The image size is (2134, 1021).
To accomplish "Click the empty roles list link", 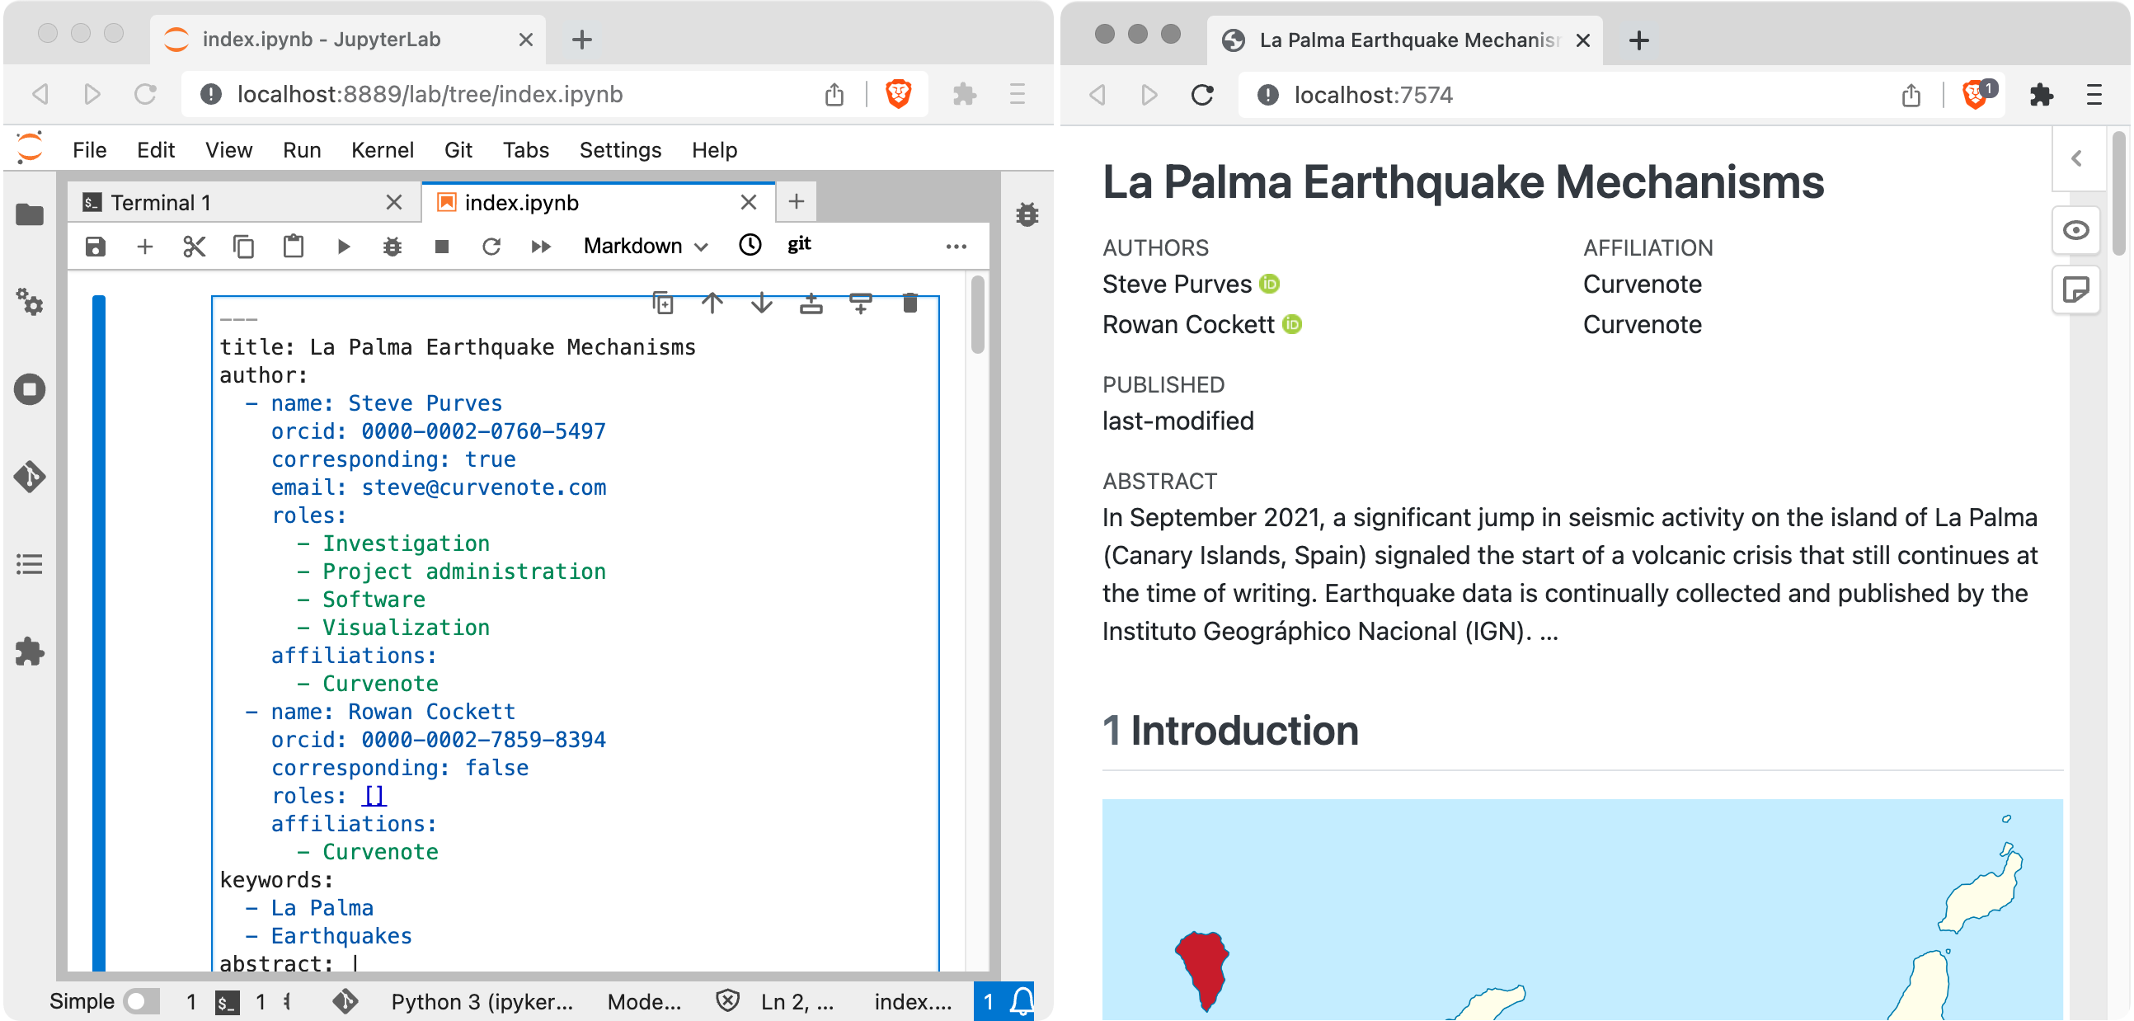I will coord(374,795).
